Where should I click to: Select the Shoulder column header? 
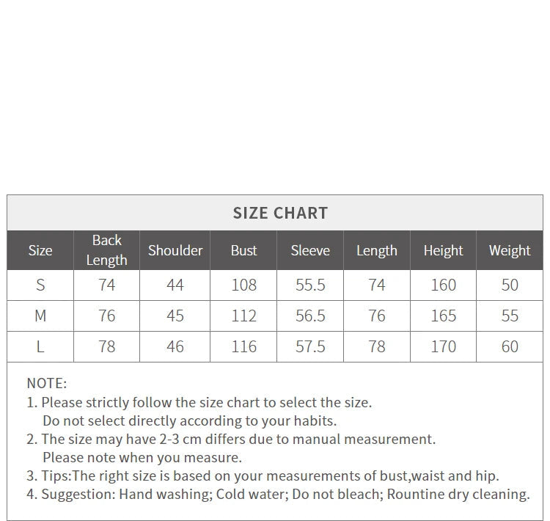tap(175, 250)
